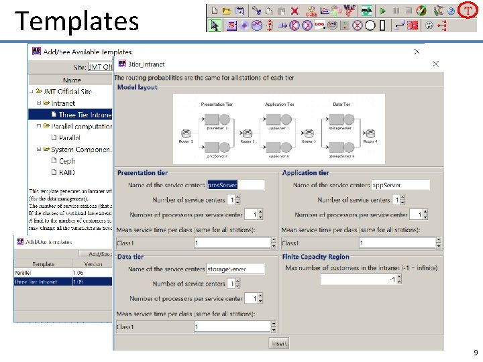Insert a Fork station icon
The height and width of the screenshot is (362, 483).
(x=294, y=25)
